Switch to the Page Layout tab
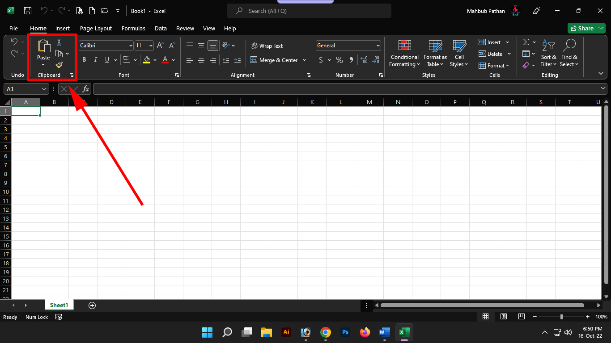Image resolution: width=611 pixels, height=343 pixels. (96, 28)
